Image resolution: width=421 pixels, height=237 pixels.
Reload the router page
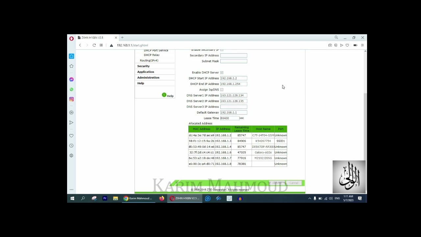point(94,45)
